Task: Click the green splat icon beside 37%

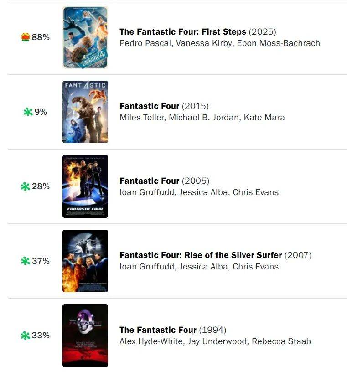Action: 26,261
